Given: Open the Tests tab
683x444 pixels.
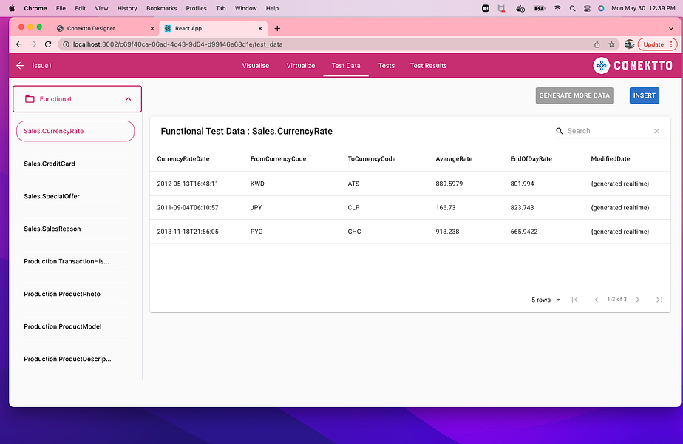Looking at the screenshot, I should [x=387, y=65].
